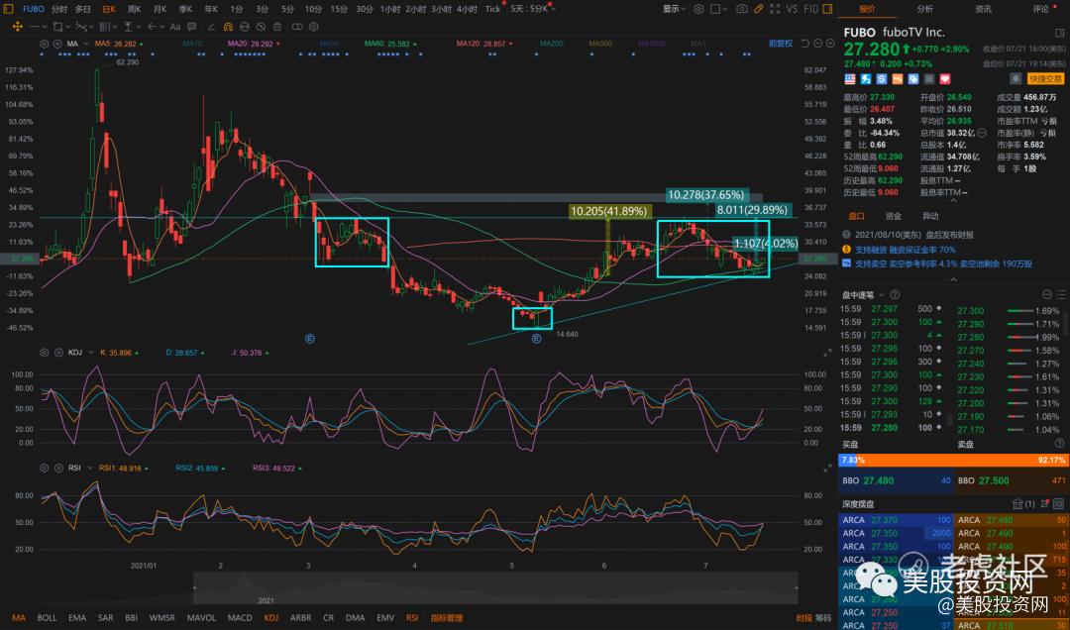Viewport: 1070px width, 630px height.
Task: Open the chart layout square dropdown
Action: pos(718,9)
